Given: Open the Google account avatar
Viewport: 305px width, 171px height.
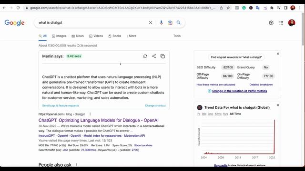Looking at the screenshot, I should [292, 23].
